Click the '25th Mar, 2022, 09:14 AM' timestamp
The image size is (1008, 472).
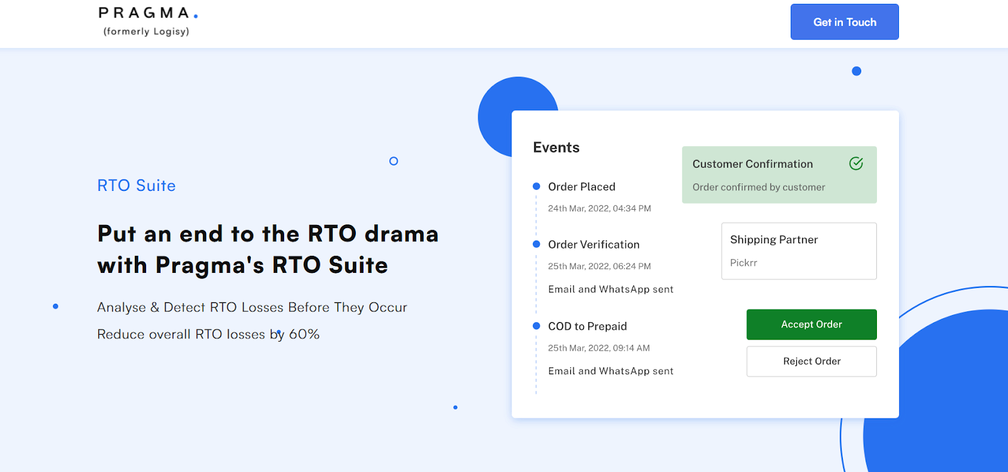point(598,348)
